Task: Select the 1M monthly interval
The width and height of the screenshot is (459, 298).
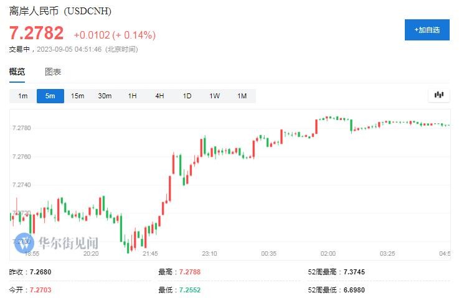Action: click(x=242, y=96)
